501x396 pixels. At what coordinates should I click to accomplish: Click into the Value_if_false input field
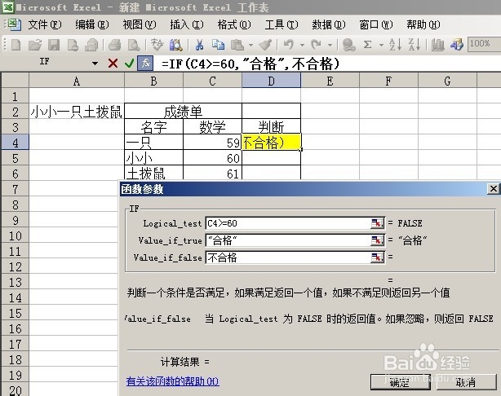coord(287,257)
